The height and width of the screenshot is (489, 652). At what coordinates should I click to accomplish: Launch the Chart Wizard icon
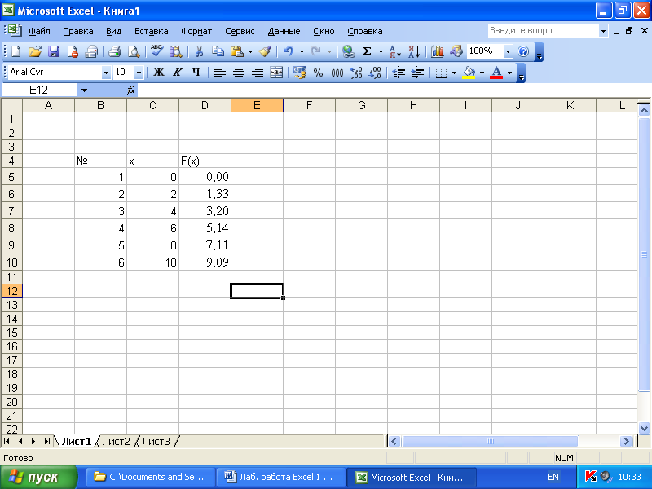(x=438, y=51)
